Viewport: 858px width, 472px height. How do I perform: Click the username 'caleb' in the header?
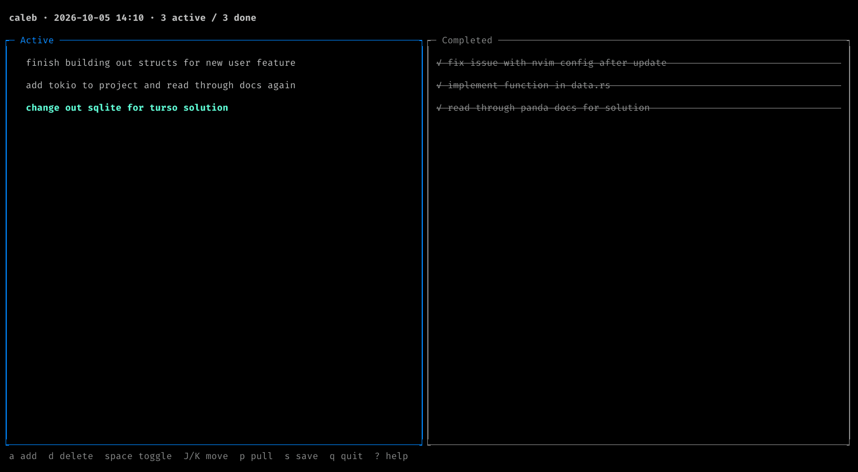(x=23, y=18)
